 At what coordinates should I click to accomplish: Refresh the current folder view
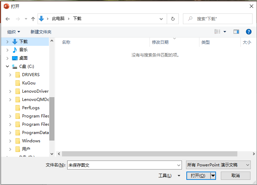click(173, 19)
